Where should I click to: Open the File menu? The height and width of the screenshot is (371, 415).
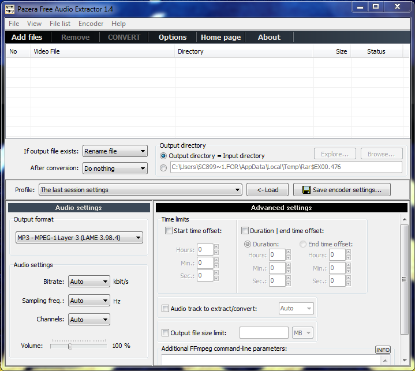[x=14, y=24]
